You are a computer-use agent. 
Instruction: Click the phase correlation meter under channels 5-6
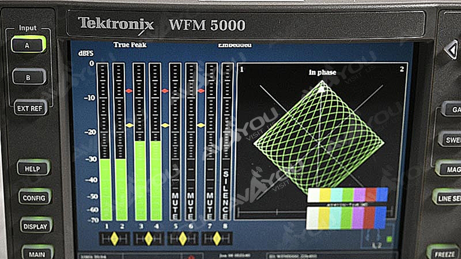coord(183,239)
